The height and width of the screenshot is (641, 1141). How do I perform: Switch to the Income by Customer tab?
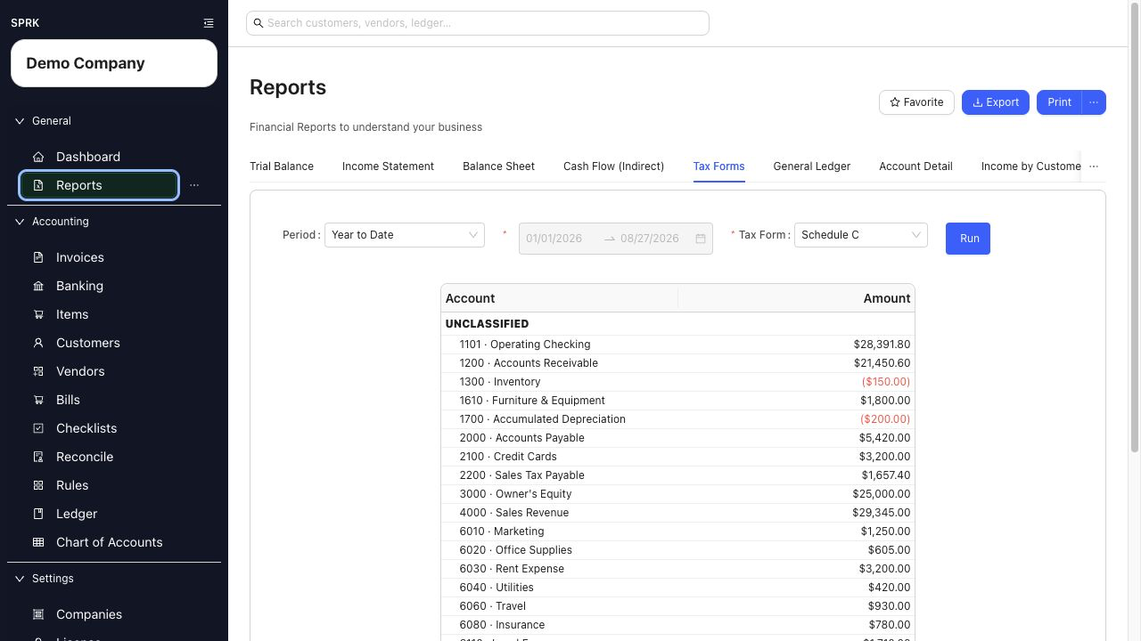tap(1030, 166)
